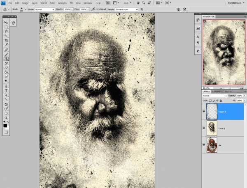Select the Eyedropper tool
The image size is (247, 188).
(x=6, y=45)
